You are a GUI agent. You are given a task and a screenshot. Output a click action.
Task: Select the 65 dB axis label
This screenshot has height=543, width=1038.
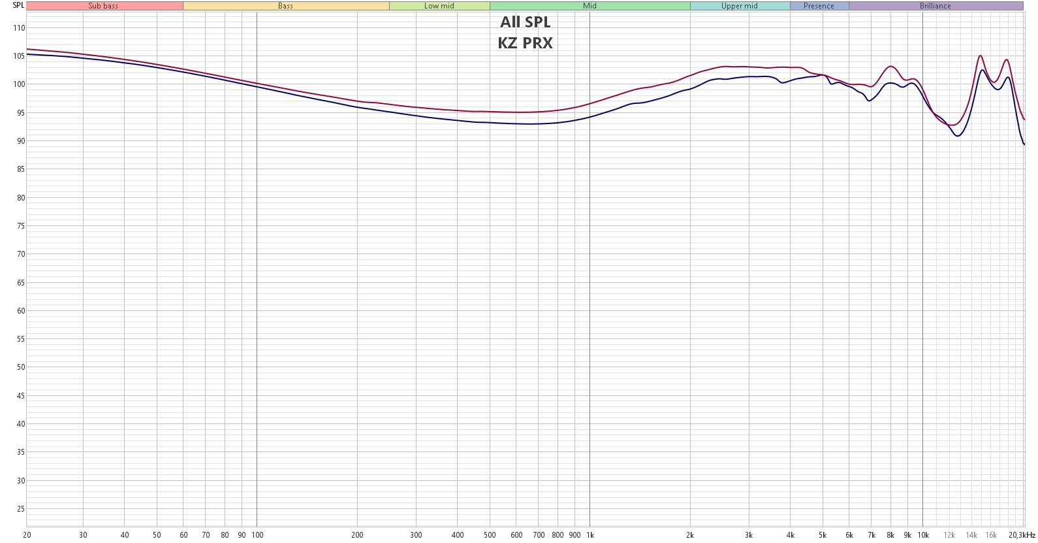click(21, 283)
